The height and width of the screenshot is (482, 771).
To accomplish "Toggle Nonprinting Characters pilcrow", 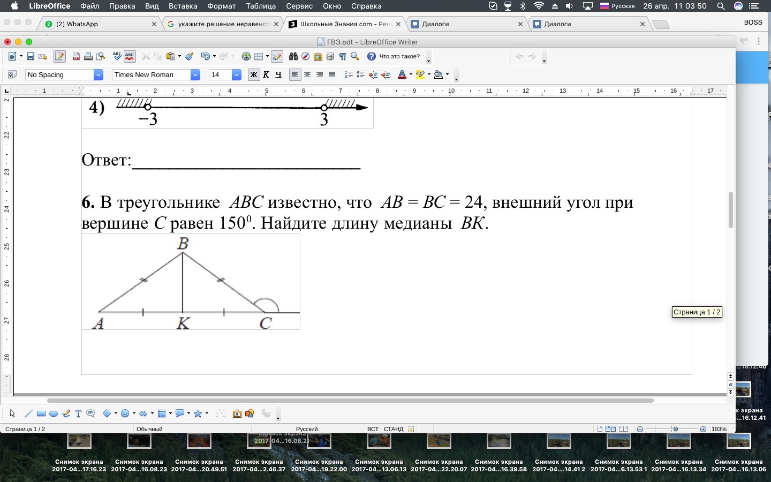I will (343, 56).
